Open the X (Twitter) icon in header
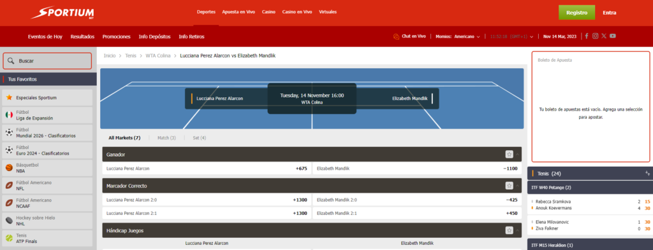This screenshot has height=250, width=653. click(604, 36)
